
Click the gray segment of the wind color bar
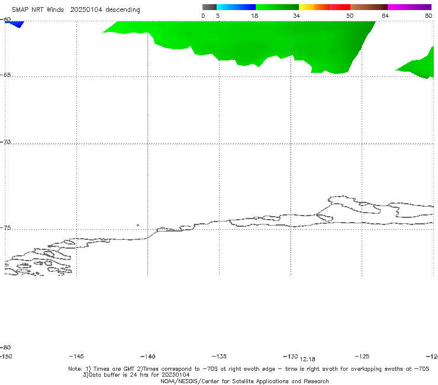click(x=209, y=7)
